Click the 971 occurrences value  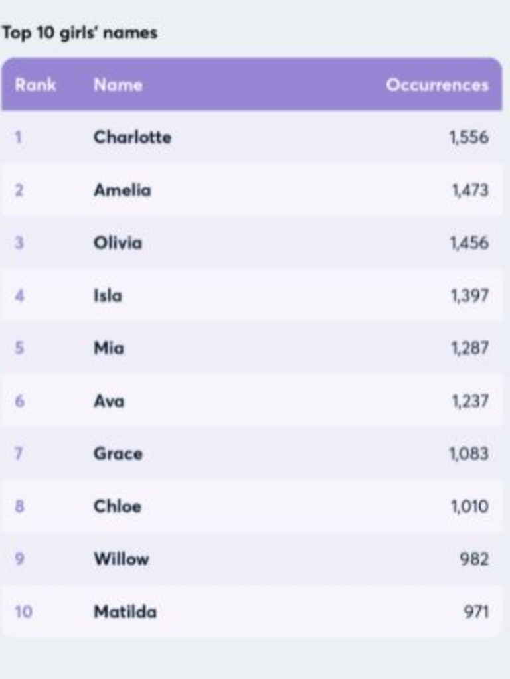pyautogui.click(x=476, y=611)
